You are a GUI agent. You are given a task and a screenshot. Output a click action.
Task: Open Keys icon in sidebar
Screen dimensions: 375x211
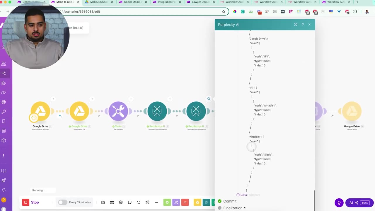pos(4,112)
